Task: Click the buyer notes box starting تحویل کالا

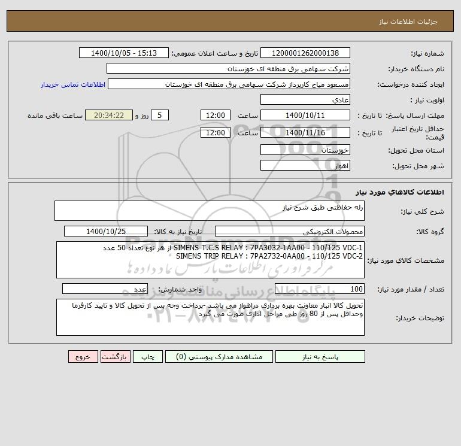Action: click(x=210, y=317)
